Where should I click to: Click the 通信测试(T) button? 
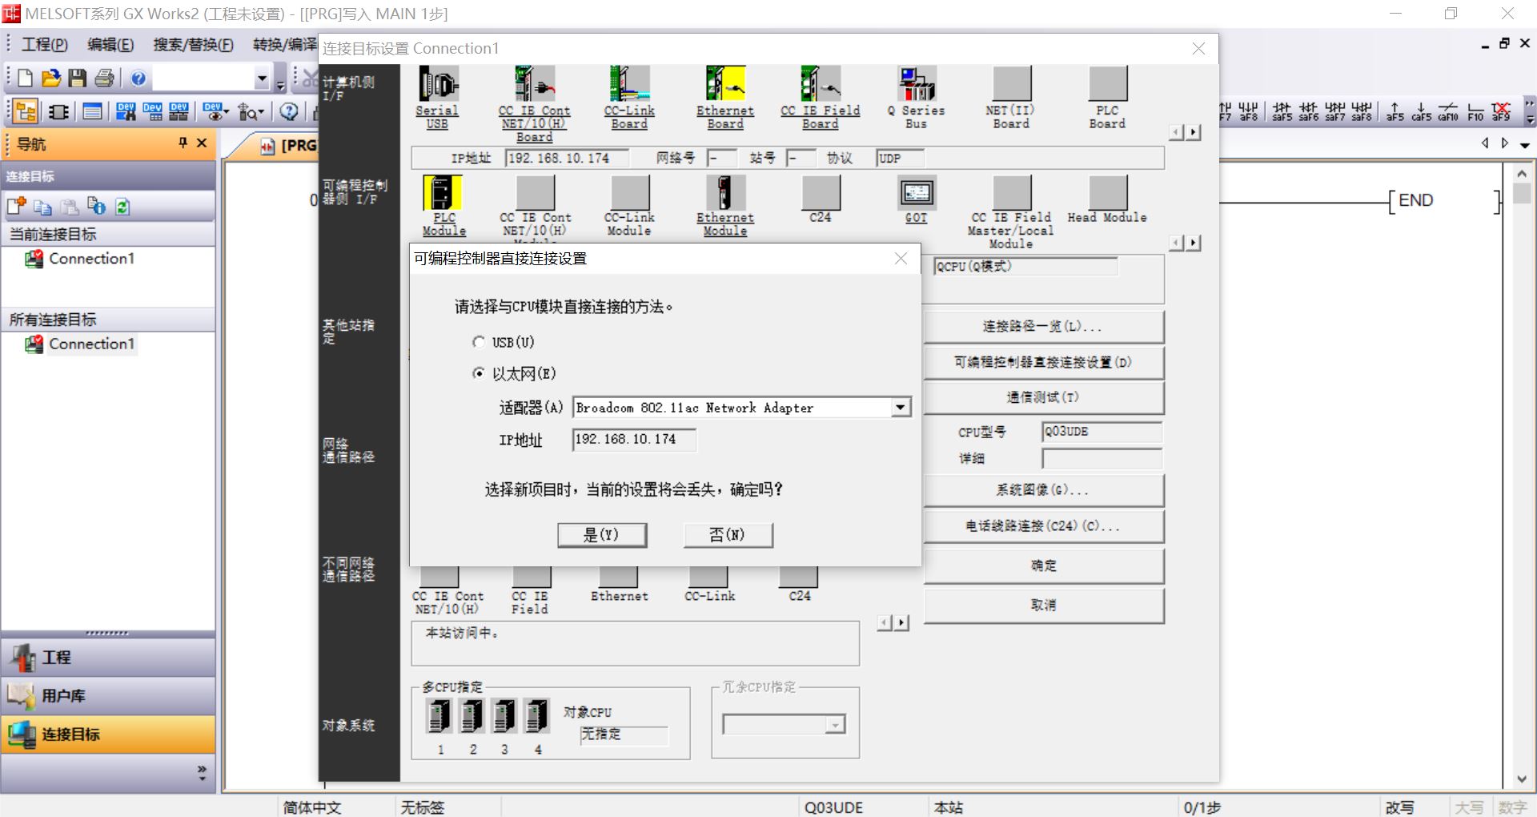click(x=1043, y=397)
